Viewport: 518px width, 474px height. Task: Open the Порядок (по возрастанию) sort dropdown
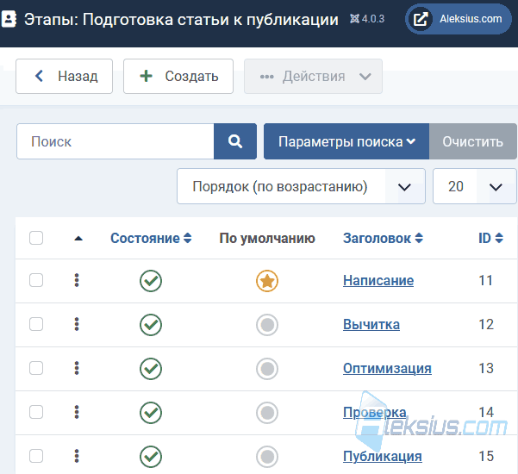(x=301, y=186)
